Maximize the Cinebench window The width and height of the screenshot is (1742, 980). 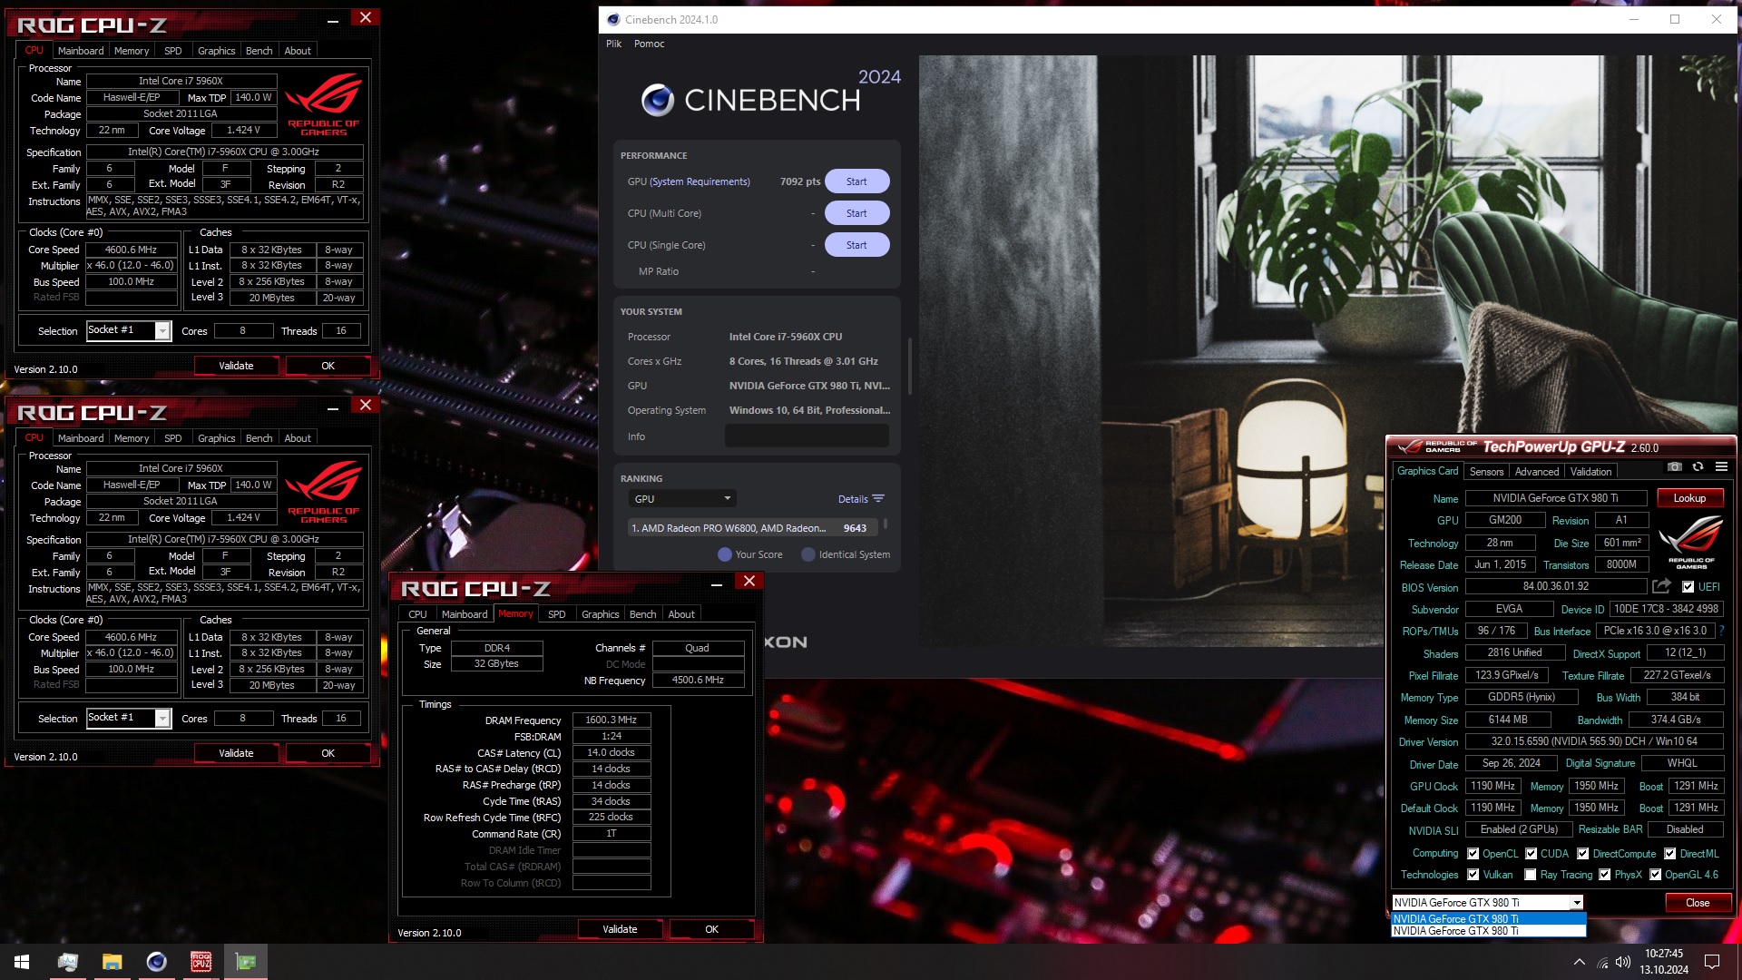pyautogui.click(x=1675, y=19)
